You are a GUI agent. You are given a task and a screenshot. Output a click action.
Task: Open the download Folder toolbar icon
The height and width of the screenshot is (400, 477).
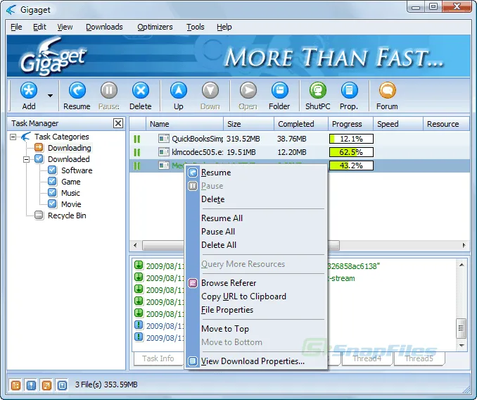pyautogui.click(x=279, y=90)
